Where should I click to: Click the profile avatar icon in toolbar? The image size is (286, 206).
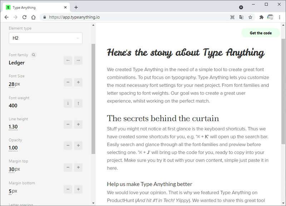[270, 17]
